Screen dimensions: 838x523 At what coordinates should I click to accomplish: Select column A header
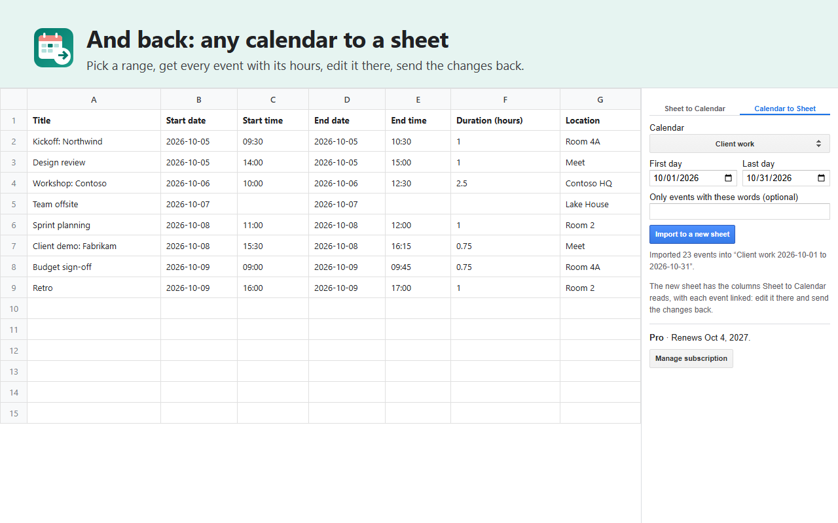pyautogui.click(x=94, y=99)
